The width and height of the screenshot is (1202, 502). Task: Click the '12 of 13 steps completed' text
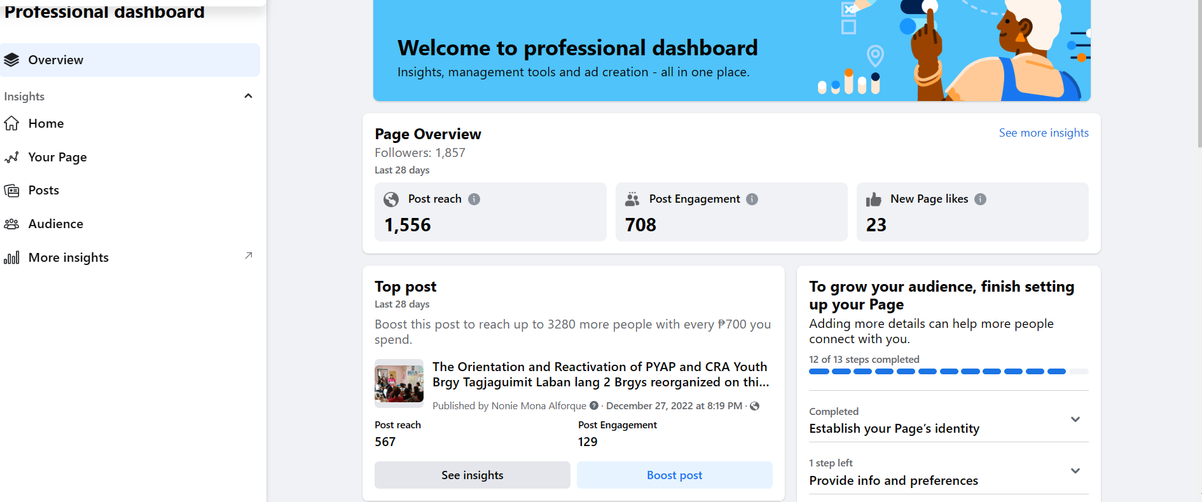coord(864,360)
